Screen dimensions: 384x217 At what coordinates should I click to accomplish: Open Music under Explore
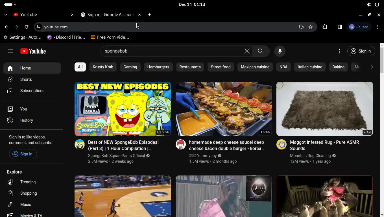click(x=32, y=205)
